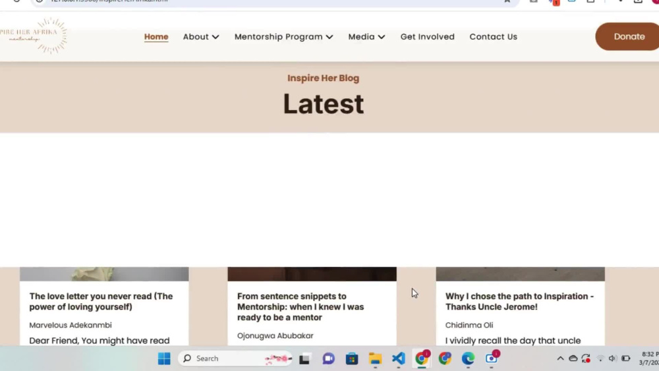Launch Microsoft Edge from the taskbar
The image size is (659, 371).
468,358
